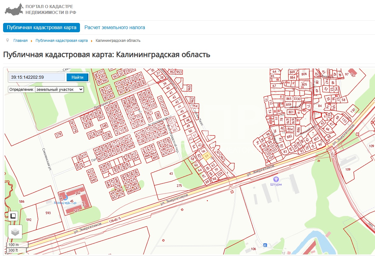Viewport: 375px width, 256px height.
Task: Click parcel label 106
Action: point(254,249)
